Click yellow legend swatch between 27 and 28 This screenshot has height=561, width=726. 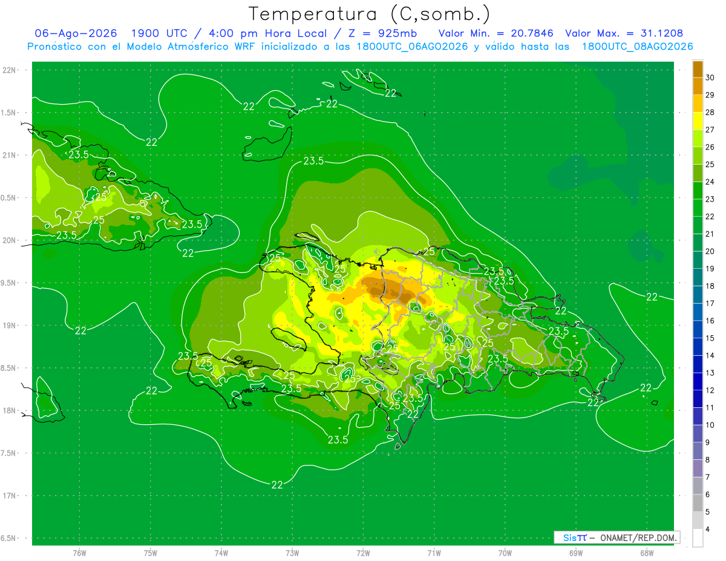(x=698, y=120)
